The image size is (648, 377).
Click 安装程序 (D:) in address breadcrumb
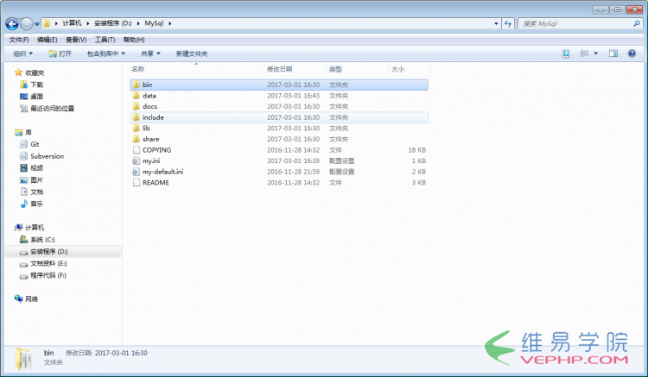112,23
